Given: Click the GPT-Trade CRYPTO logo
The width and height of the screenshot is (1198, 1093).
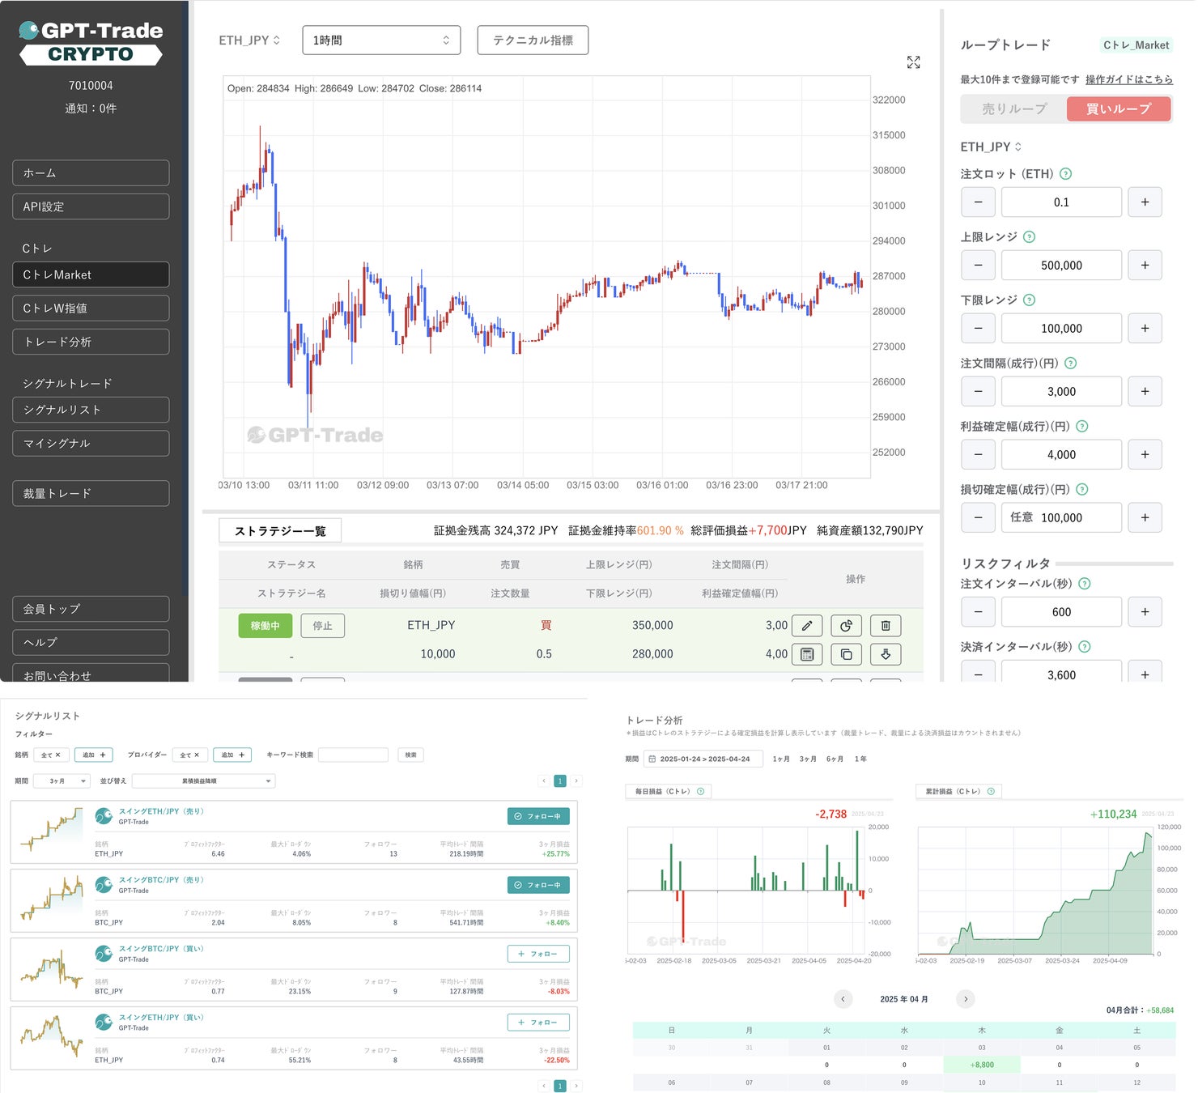Looking at the screenshot, I should click(x=91, y=42).
